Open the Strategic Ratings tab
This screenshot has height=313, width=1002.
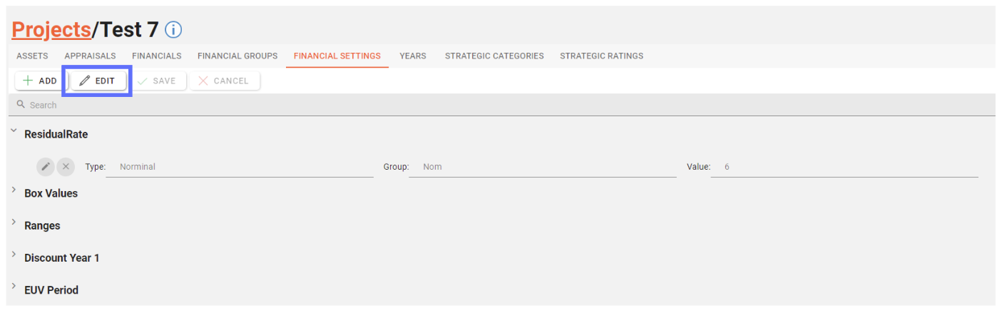pos(601,56)
